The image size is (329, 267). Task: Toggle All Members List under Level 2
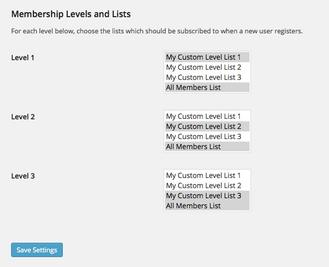(207, 147)
